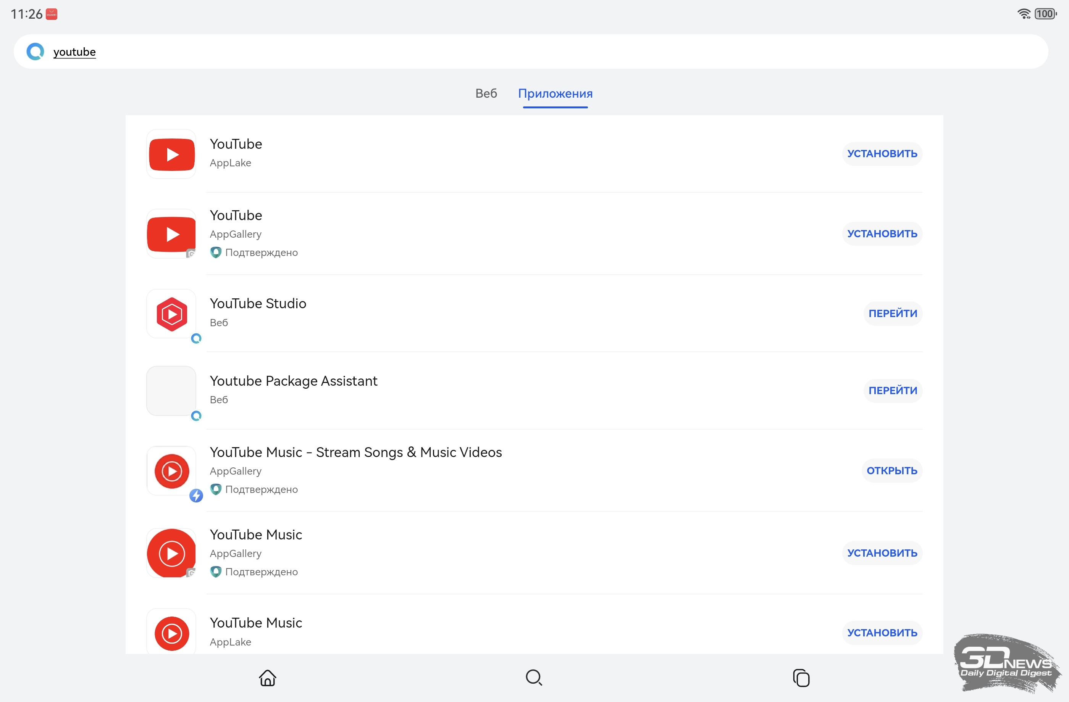Install YouTube from AppGallery
The image size is (1069, 702).
coord(881,234)
